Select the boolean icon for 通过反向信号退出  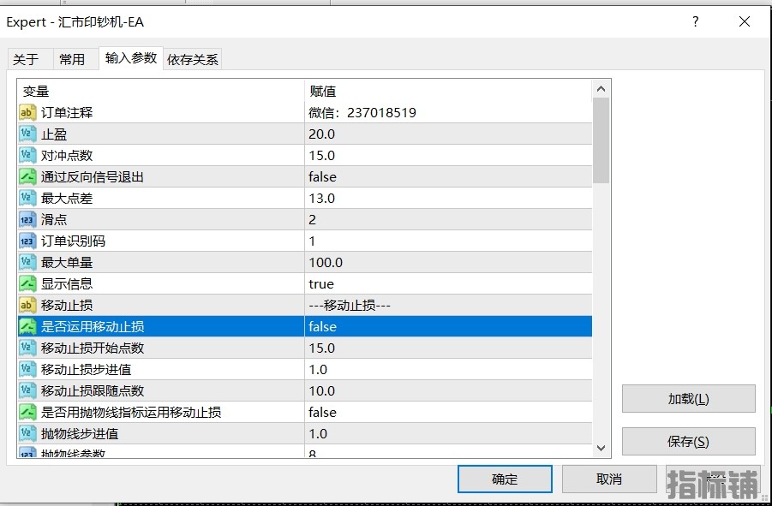tap(27, 176)
